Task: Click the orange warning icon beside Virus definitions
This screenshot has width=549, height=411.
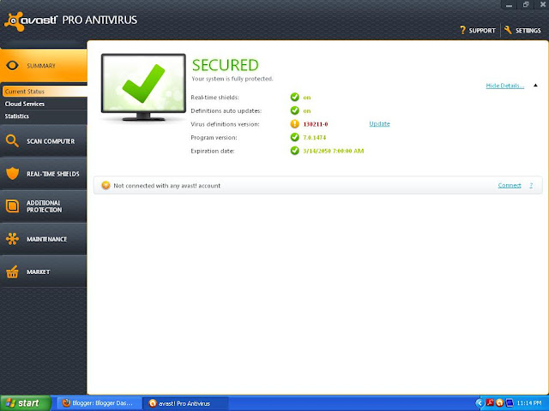Action: 295,123
